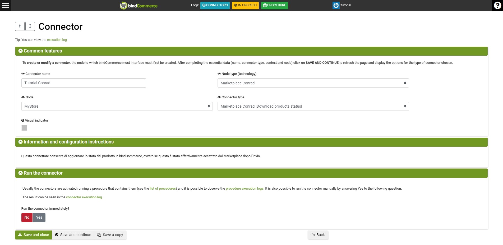Open the help question mark icon

497,5
